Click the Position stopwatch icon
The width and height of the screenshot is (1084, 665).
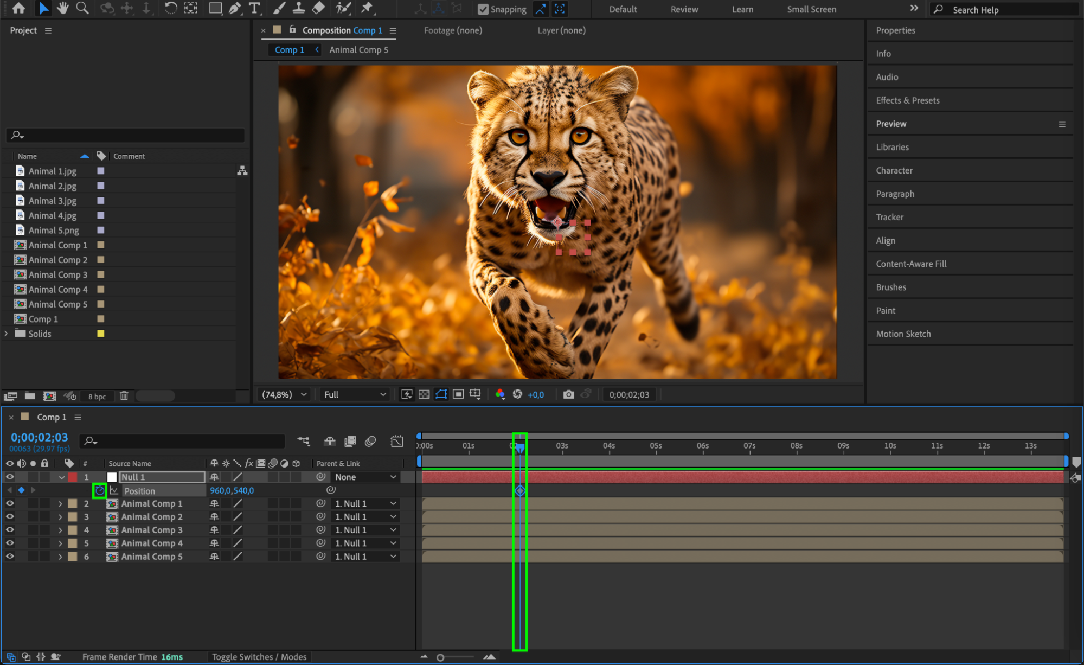[99, 490]
